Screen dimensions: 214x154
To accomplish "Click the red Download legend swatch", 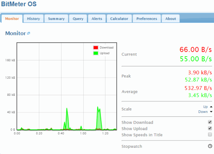I will point(96,47).
